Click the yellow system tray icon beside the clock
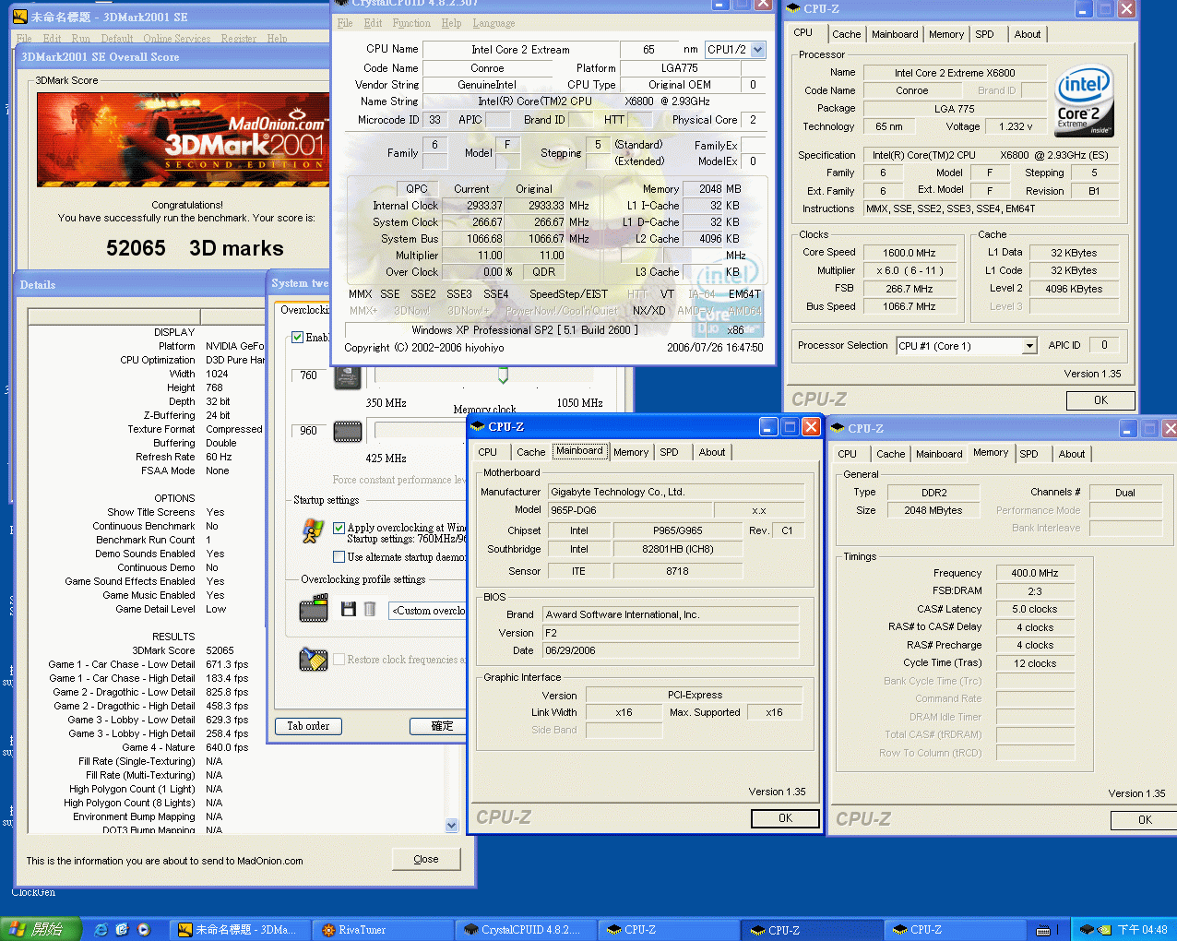 click(1104, 930)
